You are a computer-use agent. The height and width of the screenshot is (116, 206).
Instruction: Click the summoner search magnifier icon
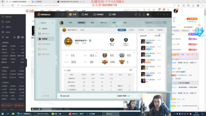165,22
